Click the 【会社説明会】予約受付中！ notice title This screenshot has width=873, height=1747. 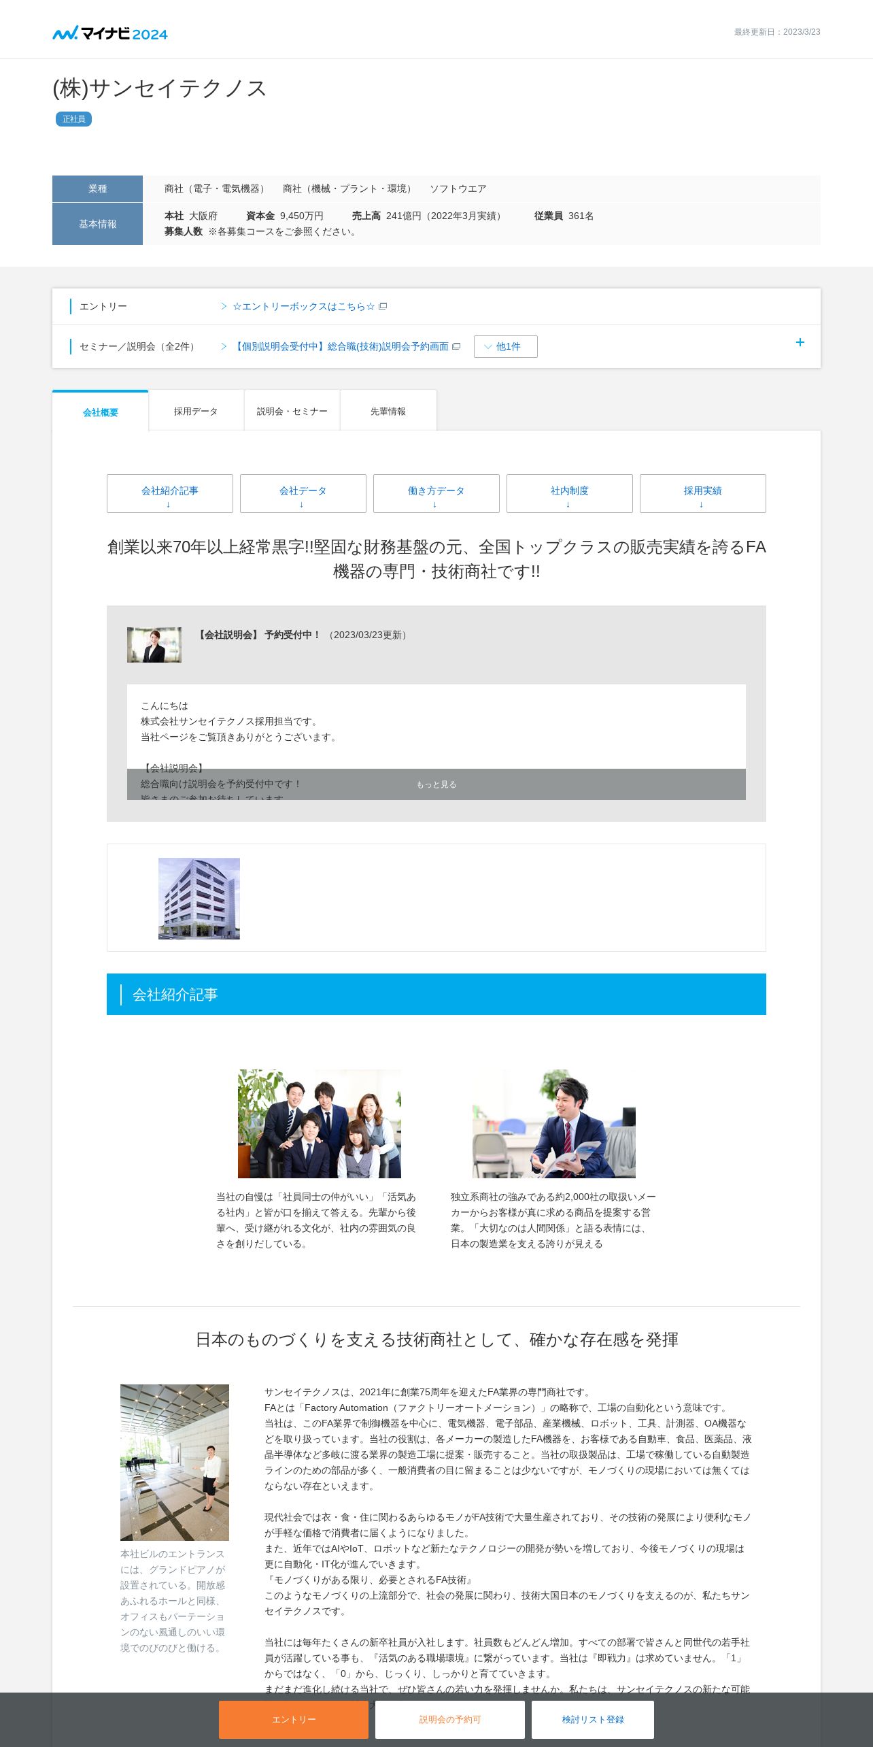click(x=258, y=635)
